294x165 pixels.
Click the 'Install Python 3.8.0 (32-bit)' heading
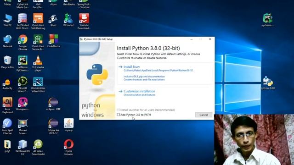tap(148, 48)
